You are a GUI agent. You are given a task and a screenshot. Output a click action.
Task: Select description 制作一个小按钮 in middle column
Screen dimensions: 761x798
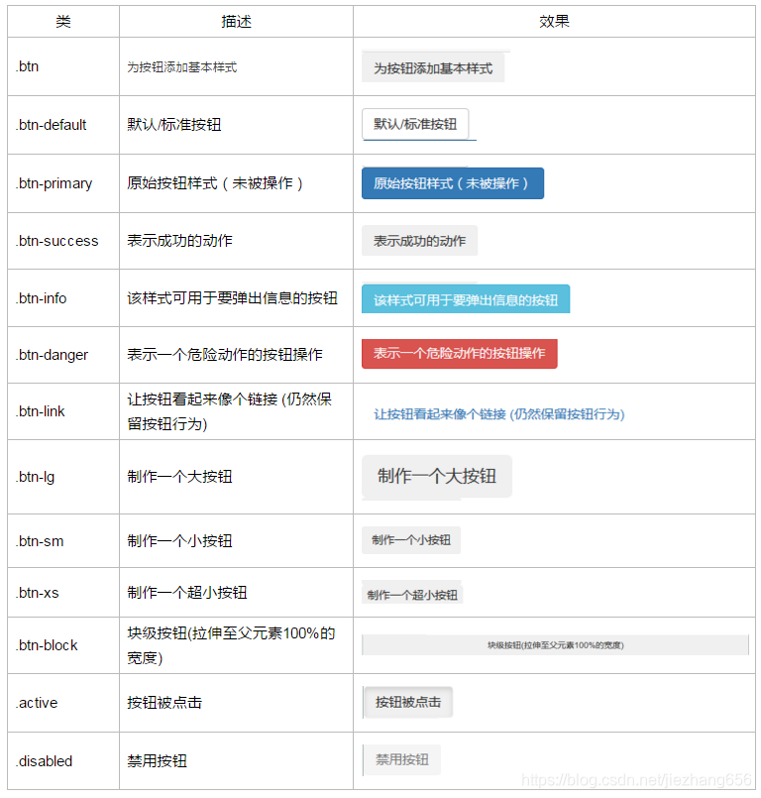(x=179, y=540)
